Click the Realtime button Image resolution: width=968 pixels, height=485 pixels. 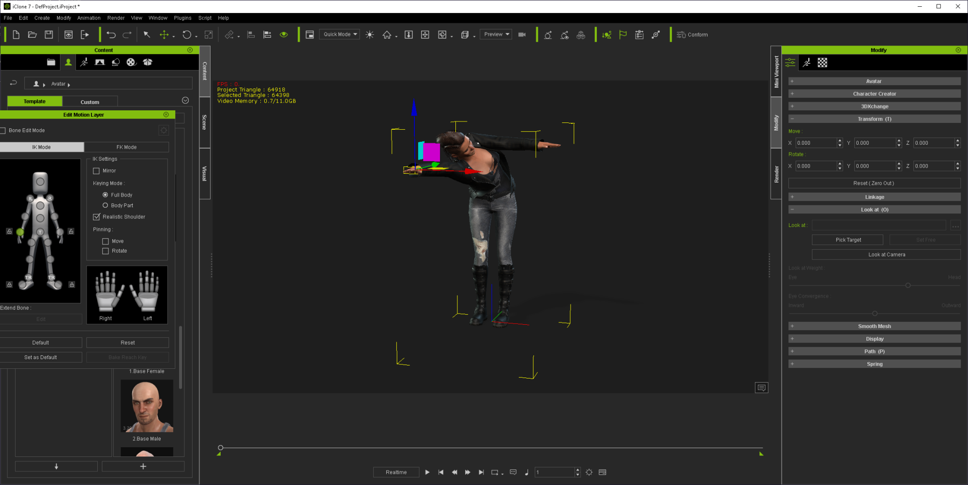[396, 472]
